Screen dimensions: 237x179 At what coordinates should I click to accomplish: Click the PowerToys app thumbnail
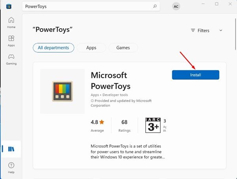pos(62,91)
